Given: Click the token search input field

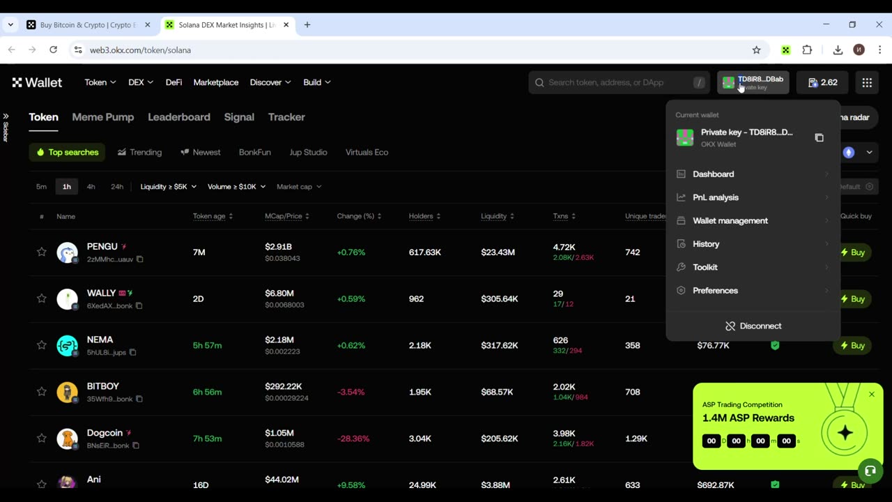Looking at the screenshot, I should [619, 82].
